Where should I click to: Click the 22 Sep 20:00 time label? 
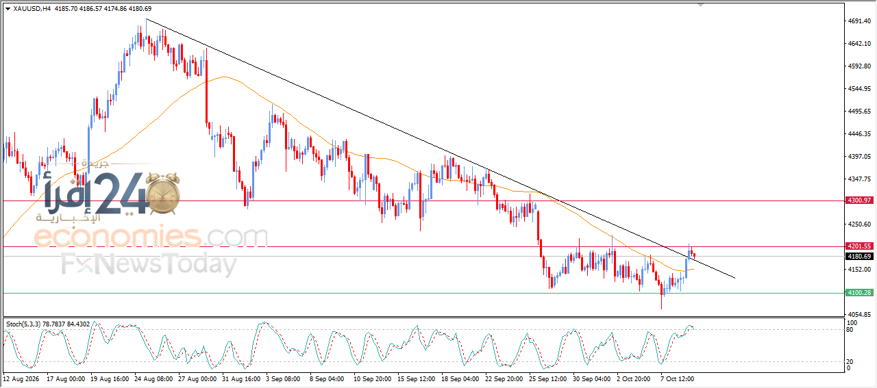[504, 378]
